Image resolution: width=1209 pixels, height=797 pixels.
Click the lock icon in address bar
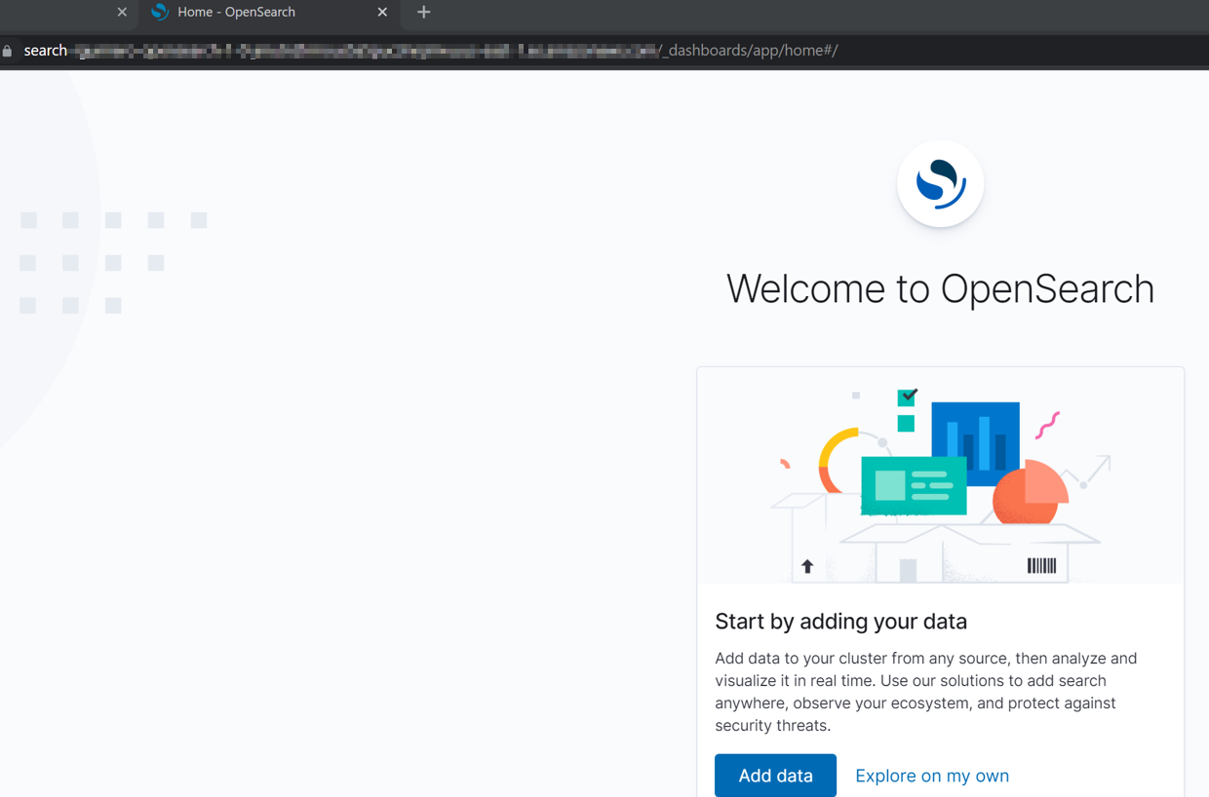8,51
